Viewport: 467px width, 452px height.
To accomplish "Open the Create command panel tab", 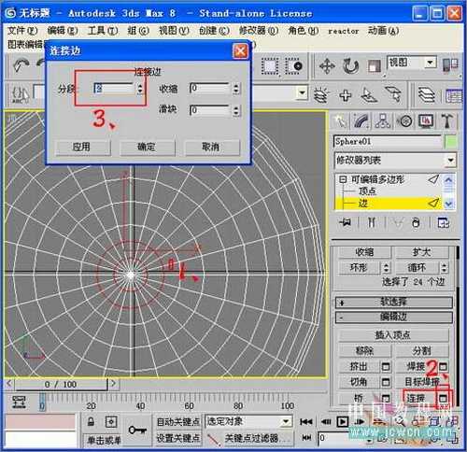I will (x=340, y=120).
